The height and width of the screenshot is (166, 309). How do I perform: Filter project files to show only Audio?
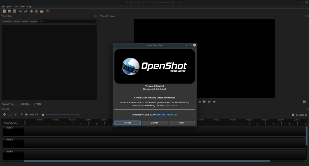pyautogui.click(x=25, y=21)
